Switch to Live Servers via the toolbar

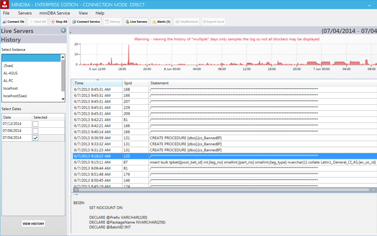click(x=136, y=22)
